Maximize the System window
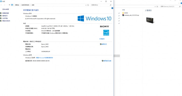Image resolution: width=182 pixels, height=96 pixels. [x=106, y=2]
